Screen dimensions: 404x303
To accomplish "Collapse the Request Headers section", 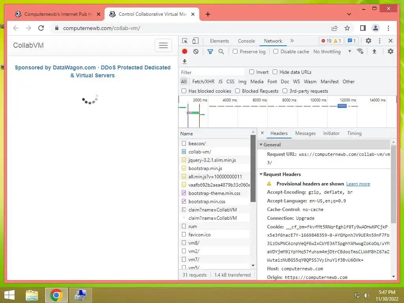I will pyautogui.click(x=261, y=174).
